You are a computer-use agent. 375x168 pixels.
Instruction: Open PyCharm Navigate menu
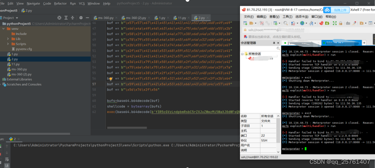pos(33,4)
